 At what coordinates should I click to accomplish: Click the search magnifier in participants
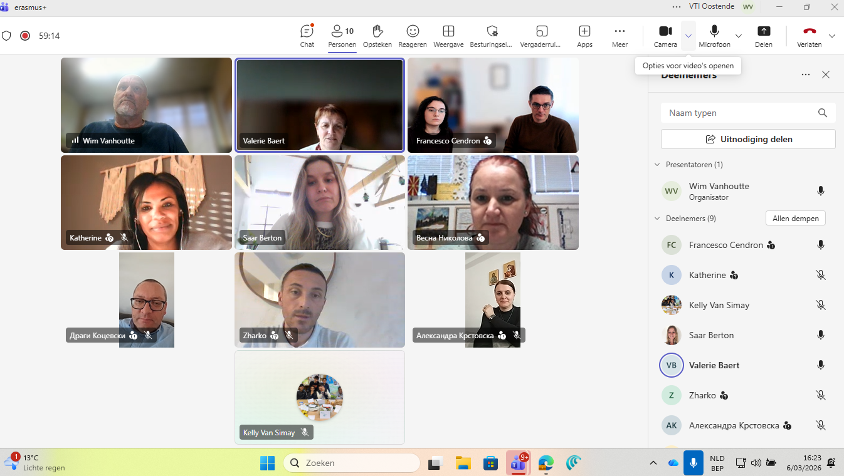(823, 113)
